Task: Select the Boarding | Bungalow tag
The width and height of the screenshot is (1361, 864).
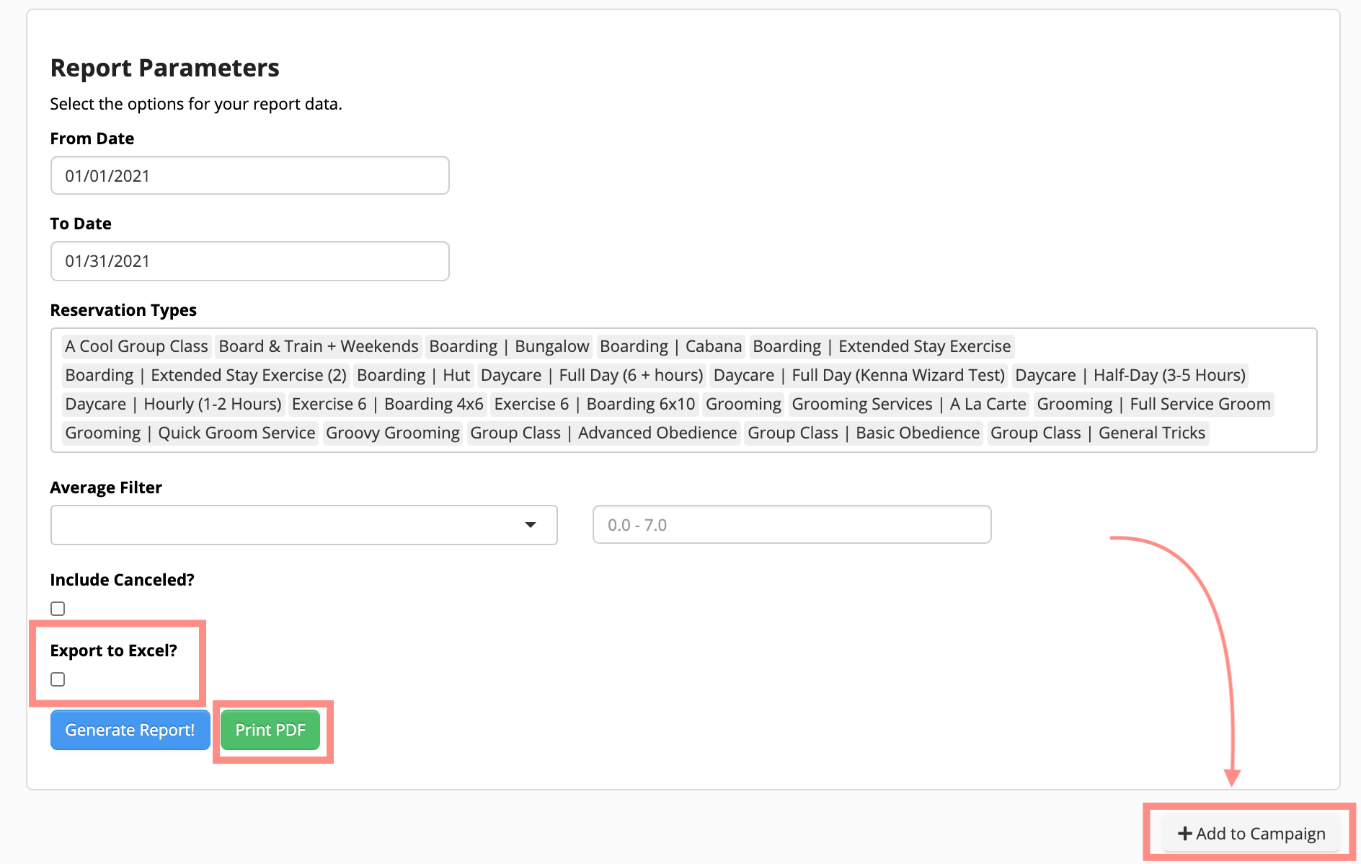Action: pos(509,346)
